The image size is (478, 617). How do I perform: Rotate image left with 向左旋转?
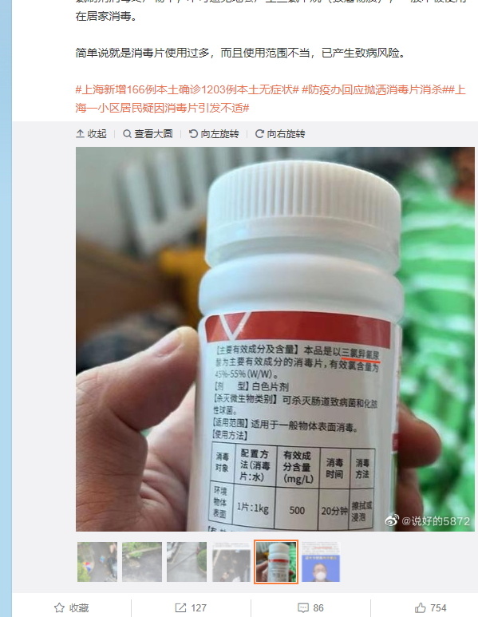pos(214,134)
